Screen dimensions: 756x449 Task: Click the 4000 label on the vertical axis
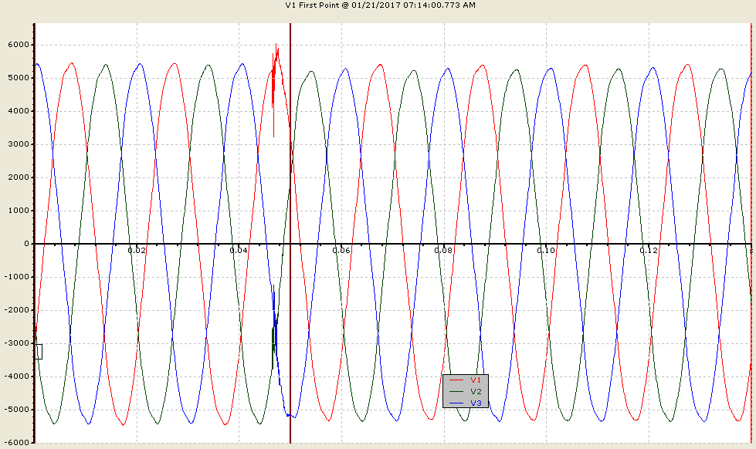(19, 111)
